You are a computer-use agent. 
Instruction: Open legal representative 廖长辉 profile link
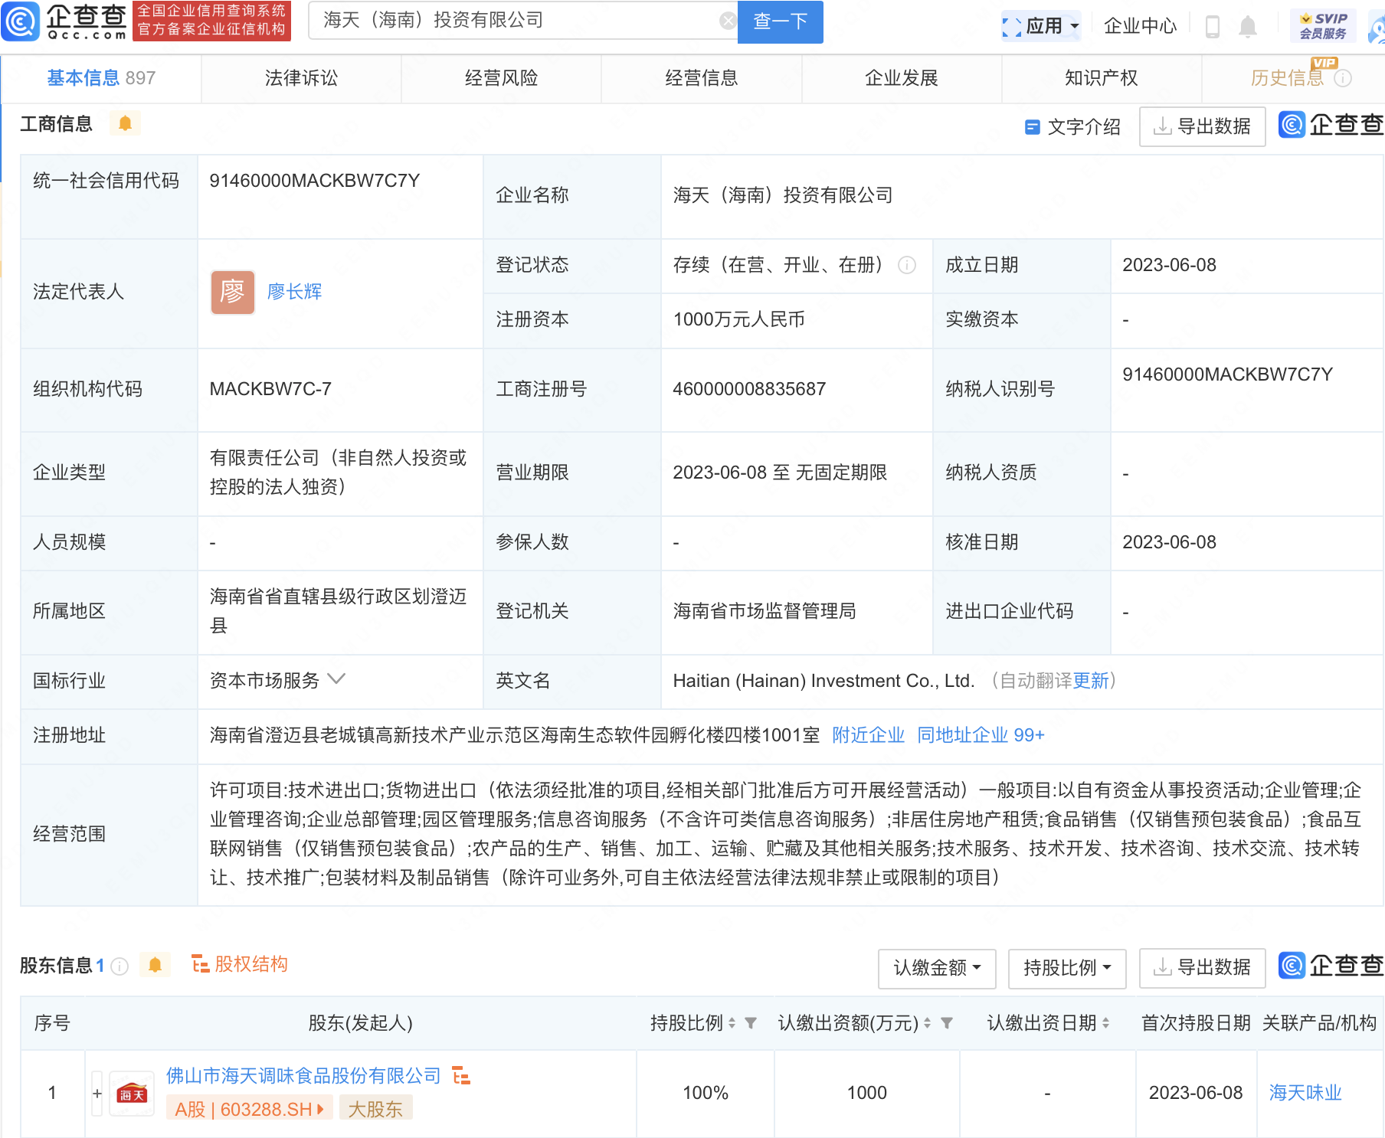click(x=294, y=292)
